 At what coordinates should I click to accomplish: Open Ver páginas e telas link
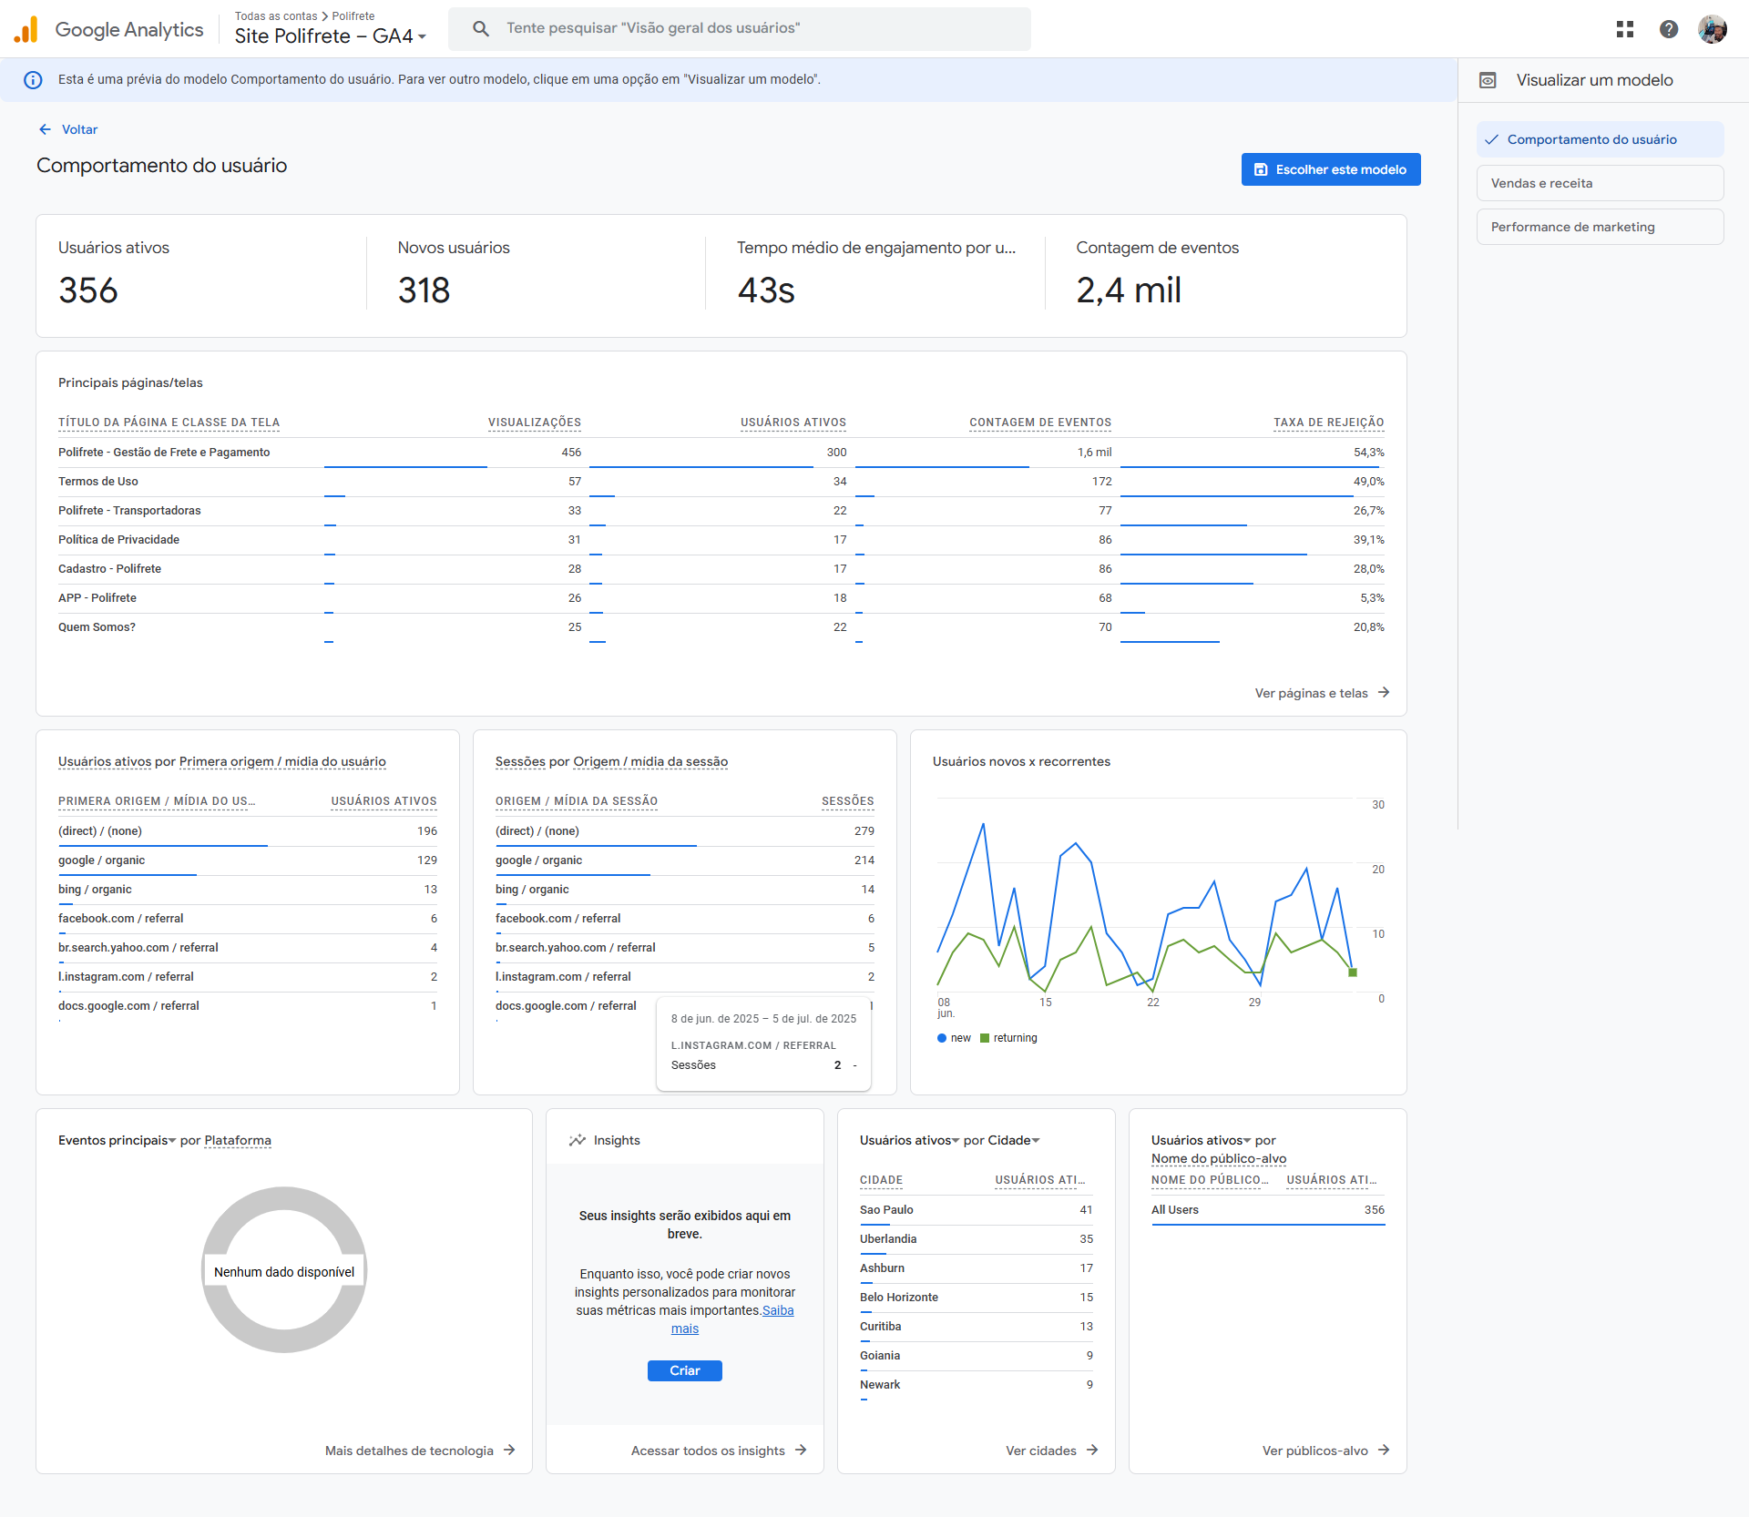click(1311, 693)
